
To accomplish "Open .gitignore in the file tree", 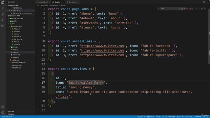I will [16, 60].
